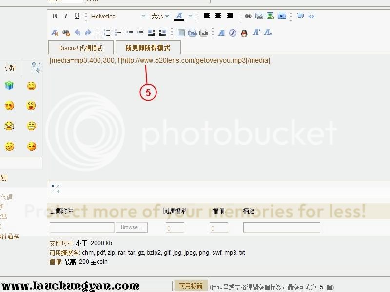This screenshot has width=390, height=292.
Task: Insert an unordered bullet list
Action: [118, 33]
